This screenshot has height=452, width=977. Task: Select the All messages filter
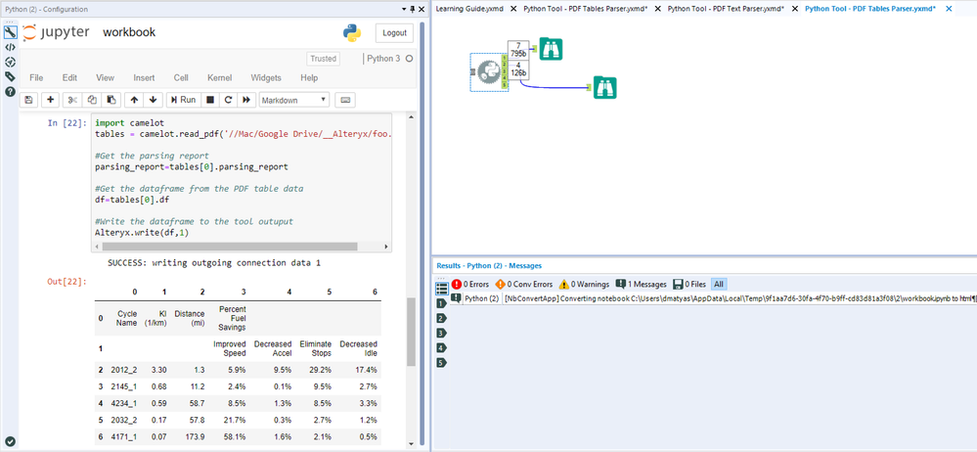click(x=719, y=285)
